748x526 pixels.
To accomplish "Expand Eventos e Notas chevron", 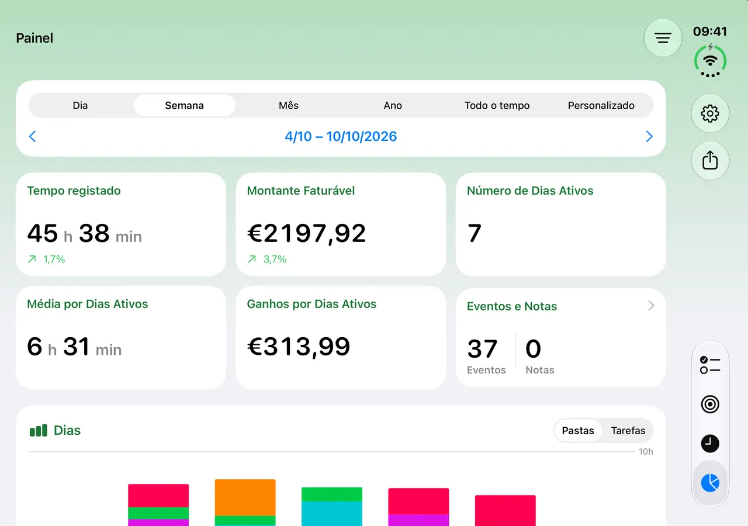I will (x=651, y=306).
